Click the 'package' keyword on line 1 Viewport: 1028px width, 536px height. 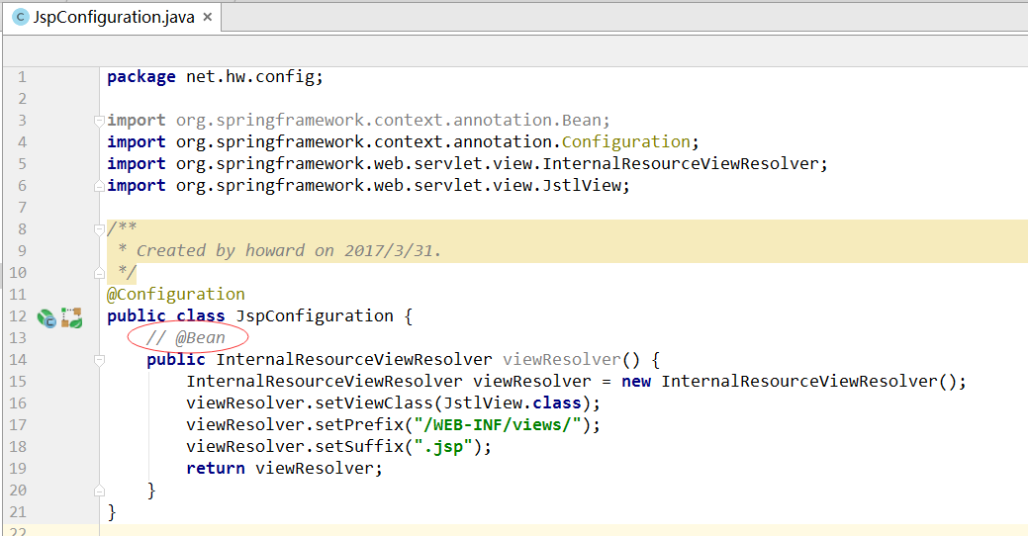140,77
